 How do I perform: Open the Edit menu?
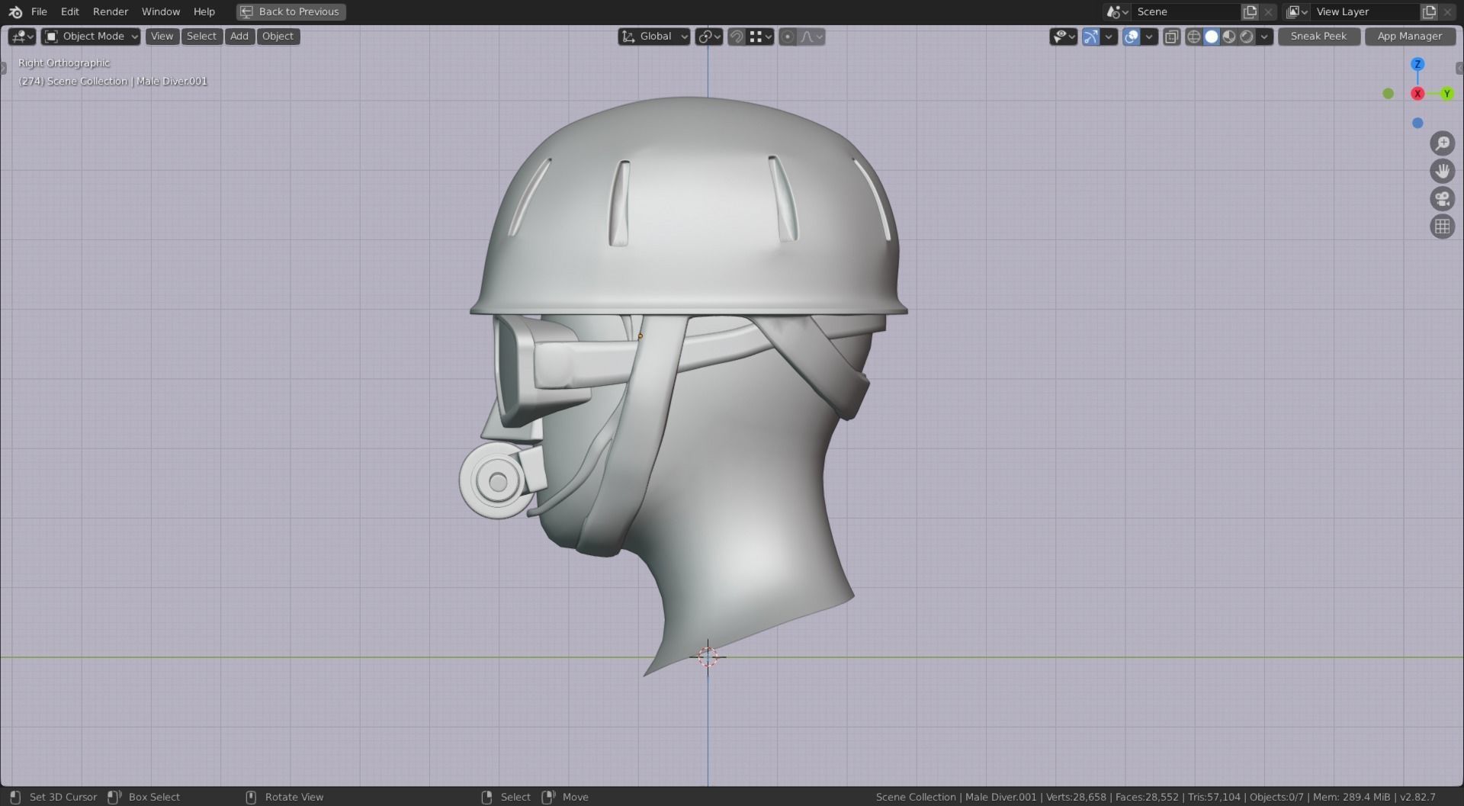click(x=70, y=11)
